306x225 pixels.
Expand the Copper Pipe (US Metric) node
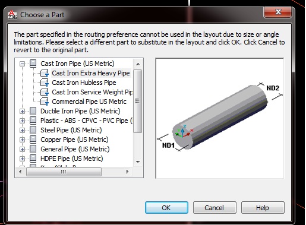(22, 140)
